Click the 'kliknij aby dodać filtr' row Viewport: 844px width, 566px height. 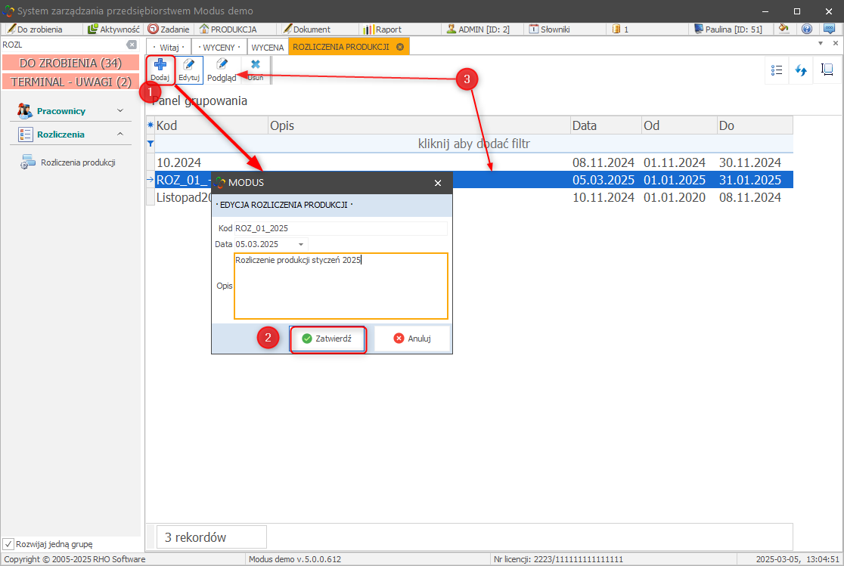[473, 143]
